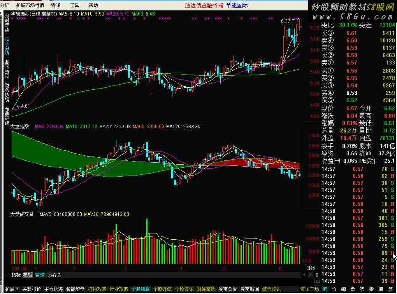Open the 扩展市场行情 menu
Viewport: 397px width, 294px height.
[x=30, y=5]
